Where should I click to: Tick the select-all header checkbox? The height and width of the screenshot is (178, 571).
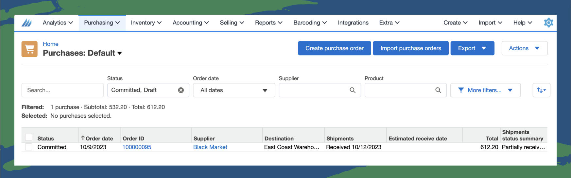(29, 137)
